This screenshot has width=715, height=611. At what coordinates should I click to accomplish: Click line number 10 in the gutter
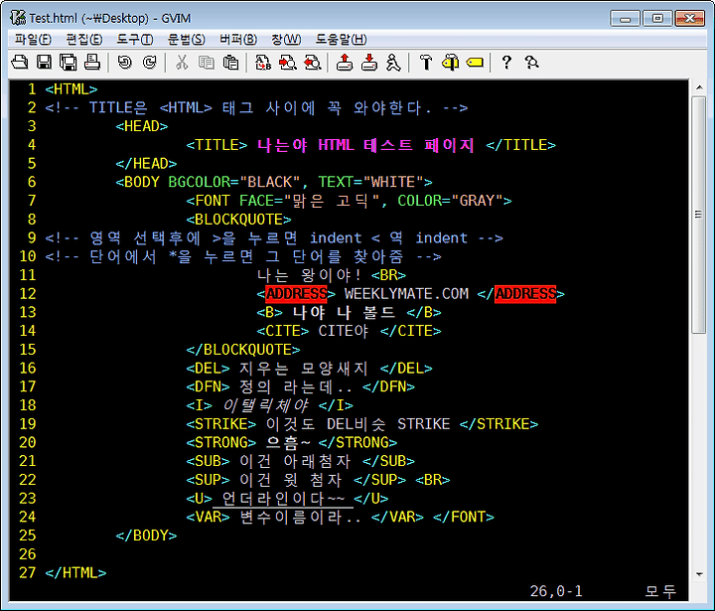click(x=28, y=256)
